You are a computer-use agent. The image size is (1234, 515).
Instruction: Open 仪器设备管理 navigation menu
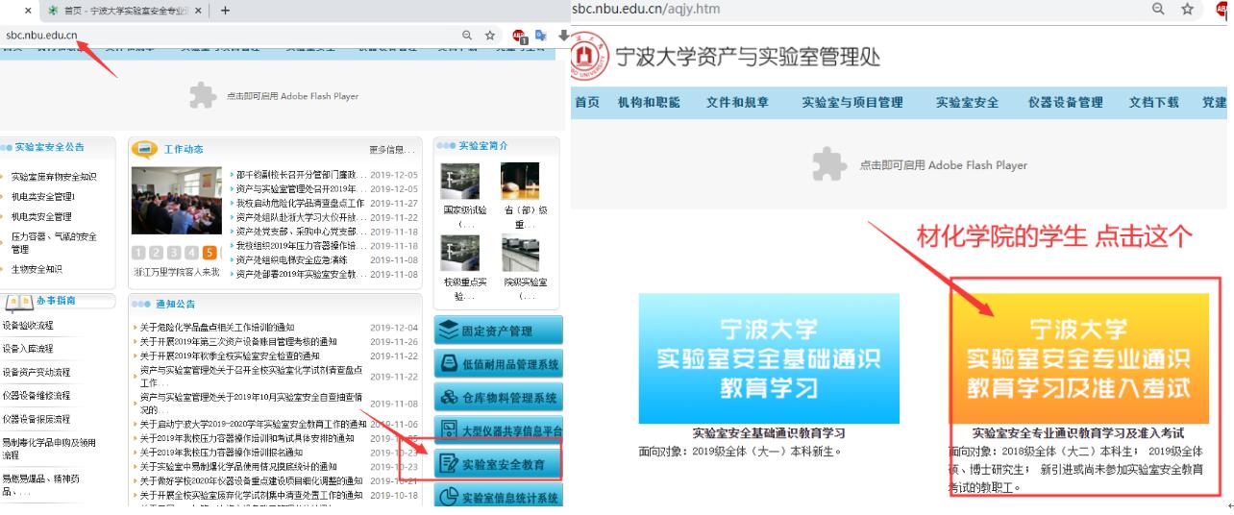pyautogui.click(x=1065, y=103)
